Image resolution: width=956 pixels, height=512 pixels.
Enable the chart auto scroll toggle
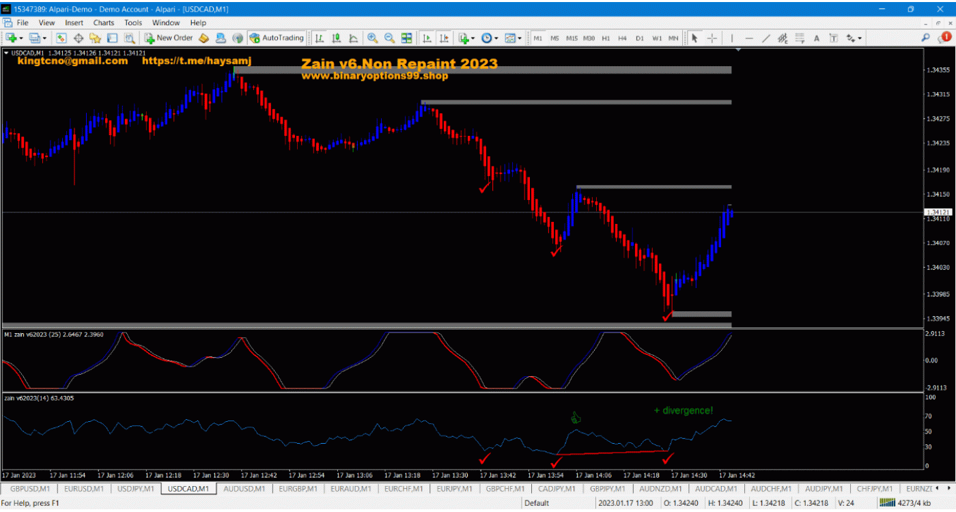427,38
